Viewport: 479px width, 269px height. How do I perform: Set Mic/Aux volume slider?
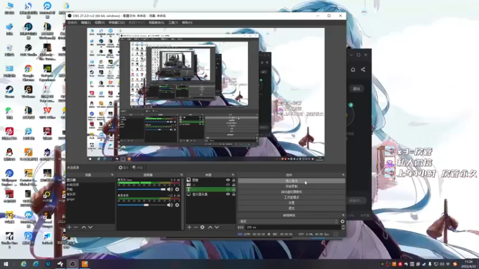[x=141, y=189]
